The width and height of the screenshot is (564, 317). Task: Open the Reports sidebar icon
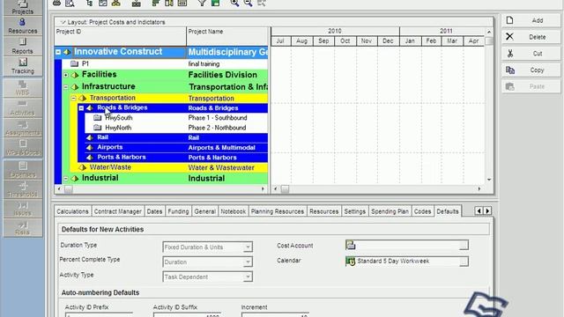(x=22, y=46)
